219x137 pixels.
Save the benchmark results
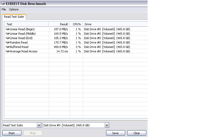[x=115, y=133]
